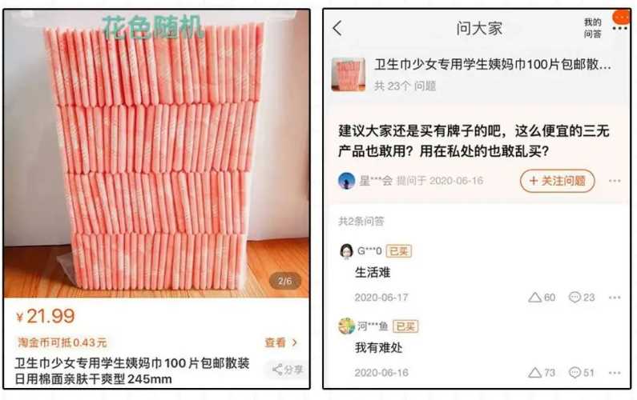Open 我的问答 at the top right
The image size is (637, 400).
(x=592, y=28)
